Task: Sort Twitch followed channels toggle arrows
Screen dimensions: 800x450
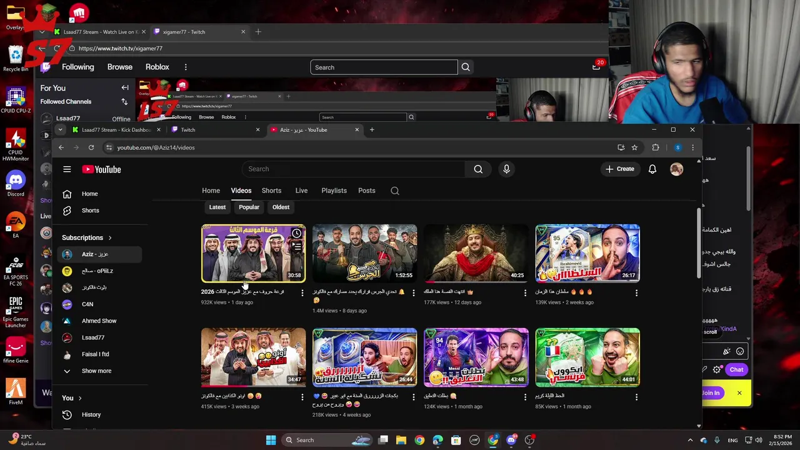Action: 124,102
